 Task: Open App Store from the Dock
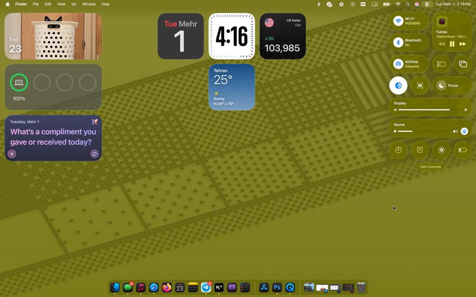tap(264, 287)
